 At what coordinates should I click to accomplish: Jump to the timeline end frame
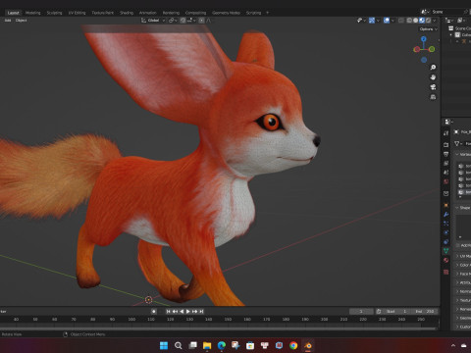coord(201,312)
